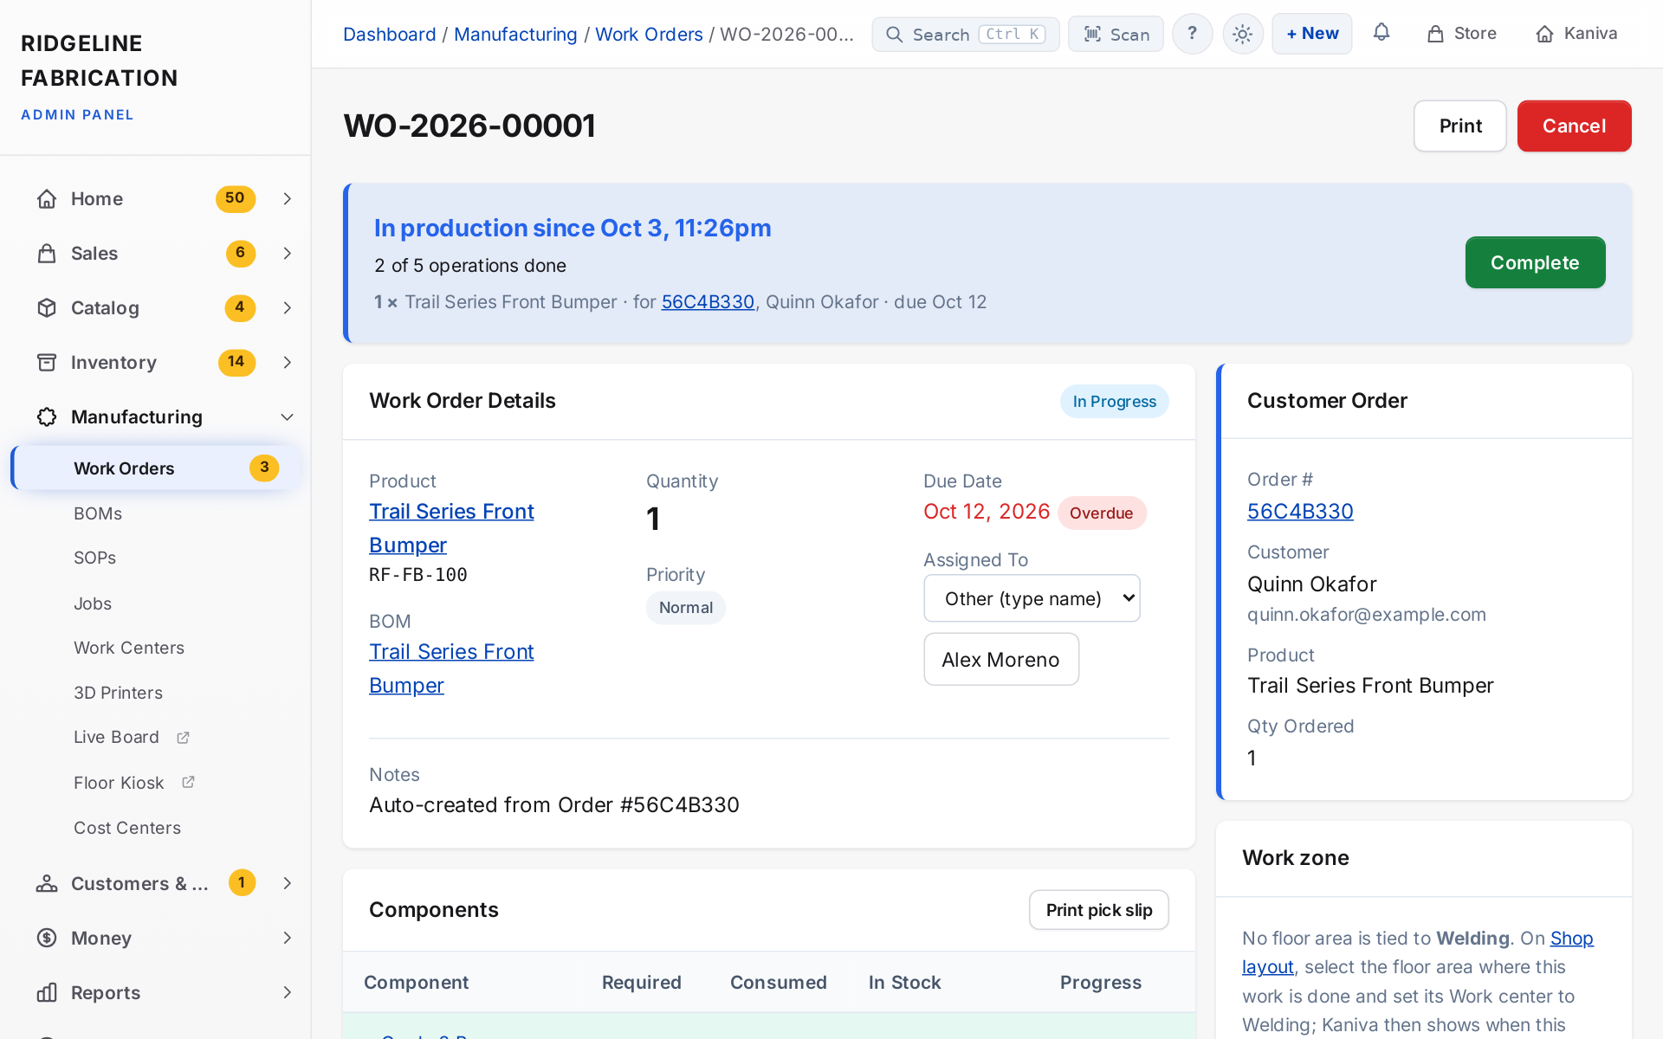Open Shop layout link in Work zone
The height and width of the screenshot is (1039, 1663).
[x=1418, y=952]
